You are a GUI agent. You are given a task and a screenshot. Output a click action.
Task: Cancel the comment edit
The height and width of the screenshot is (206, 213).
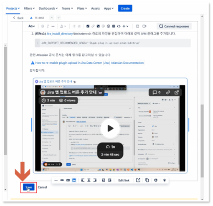[42, 187]
